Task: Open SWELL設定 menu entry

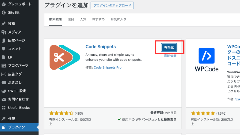Action: click(17, 91)
